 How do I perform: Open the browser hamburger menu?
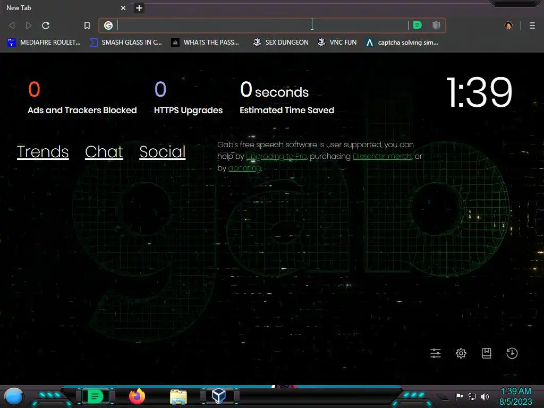pyautogui.click(x=532, y=25)
